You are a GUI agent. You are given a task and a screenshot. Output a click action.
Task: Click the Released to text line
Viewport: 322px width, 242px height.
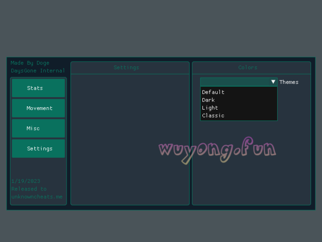[x=29, y=189]
